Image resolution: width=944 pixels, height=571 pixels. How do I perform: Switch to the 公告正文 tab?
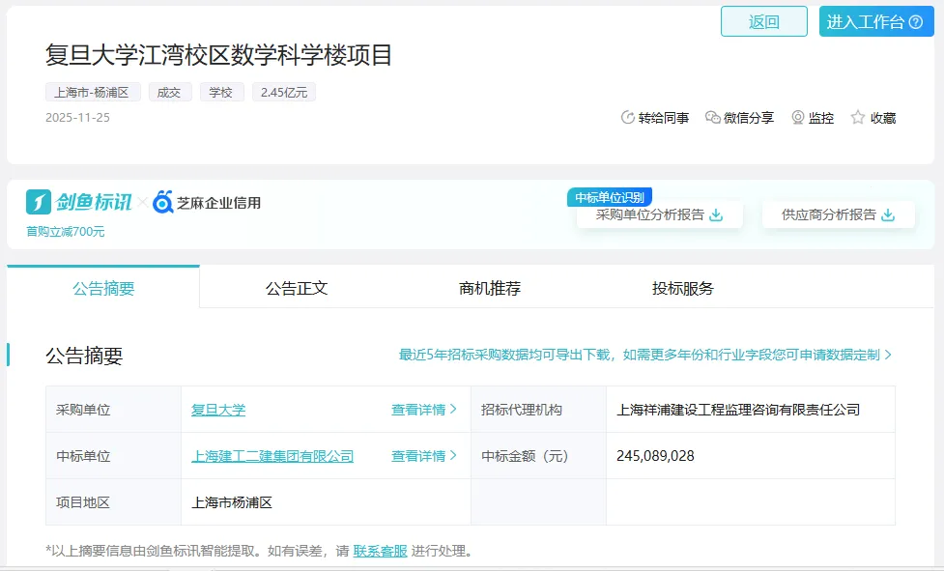[297, 288]
